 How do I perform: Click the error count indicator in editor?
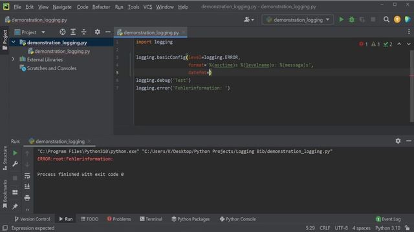tap(364, 44)
